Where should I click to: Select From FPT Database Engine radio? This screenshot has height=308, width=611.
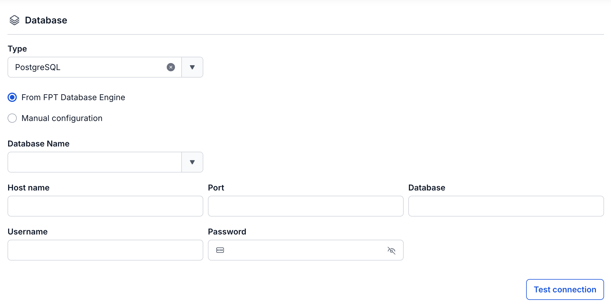(x=12, y=97)
